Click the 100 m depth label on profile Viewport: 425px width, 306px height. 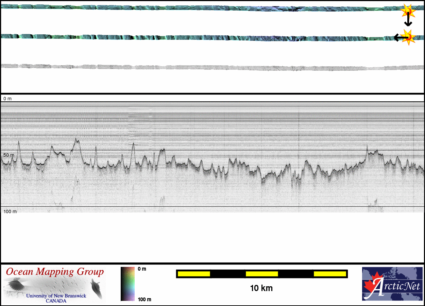point(10,211)
